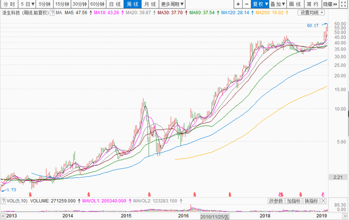The height and width of the screenshot is (220, 349).
Task: Click the 简约 simple mode button
Action: pyautogui.click(x=313, y=4)
